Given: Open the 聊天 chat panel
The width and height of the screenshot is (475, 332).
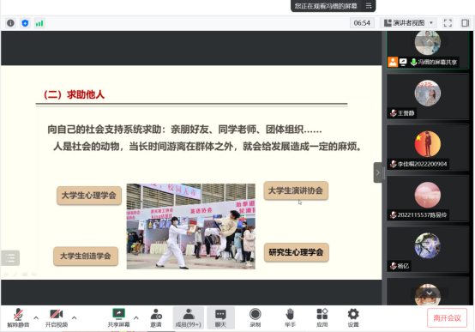Looking at the screenshot, I should click(x=220, y=317).
